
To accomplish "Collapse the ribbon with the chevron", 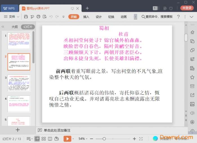I will [x=191, y=17].
